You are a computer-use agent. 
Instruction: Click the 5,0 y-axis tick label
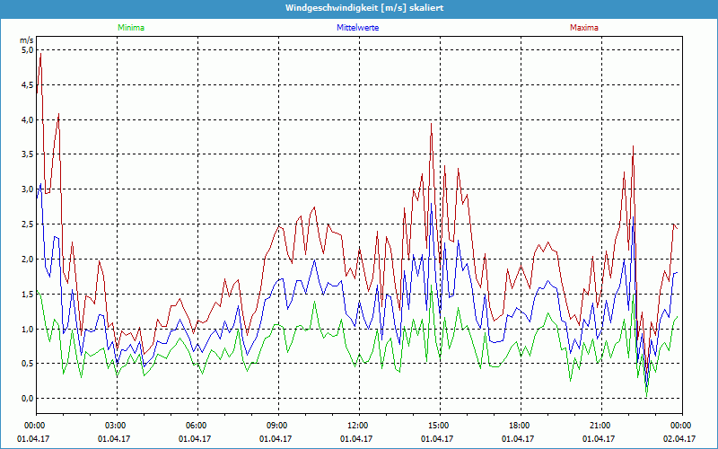(26, 50)
